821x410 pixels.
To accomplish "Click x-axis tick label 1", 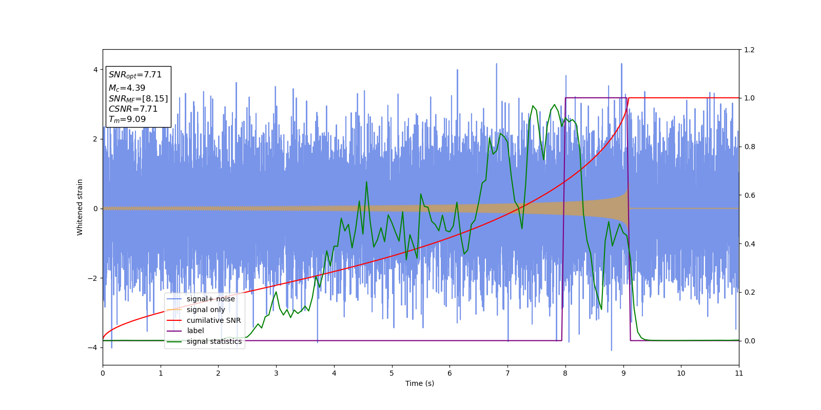I will (x=161, y=373).
